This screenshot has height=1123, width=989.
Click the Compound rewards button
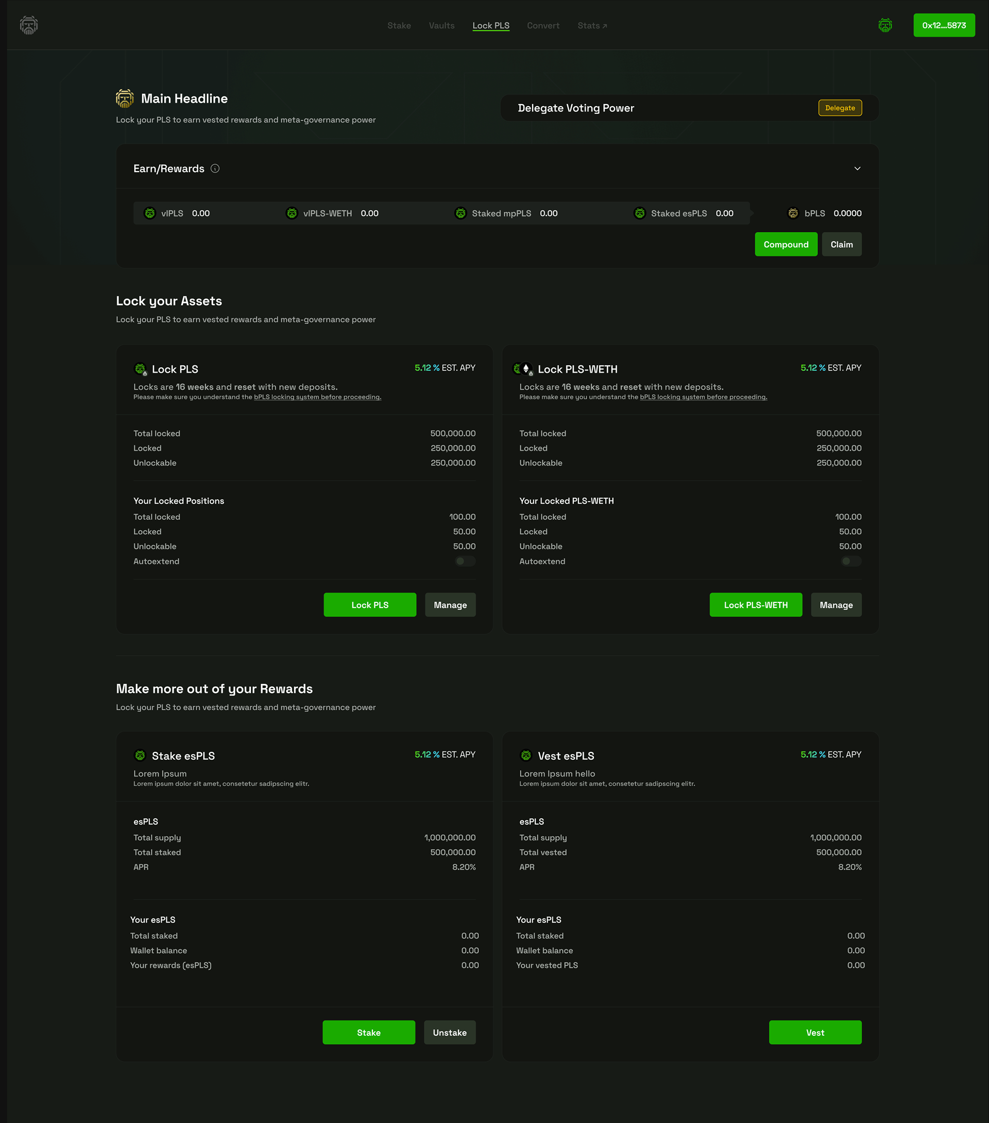[x=786, y=244]
